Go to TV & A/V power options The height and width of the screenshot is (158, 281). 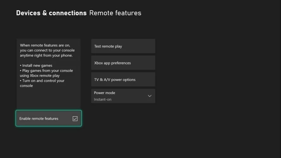coord(123,80)
